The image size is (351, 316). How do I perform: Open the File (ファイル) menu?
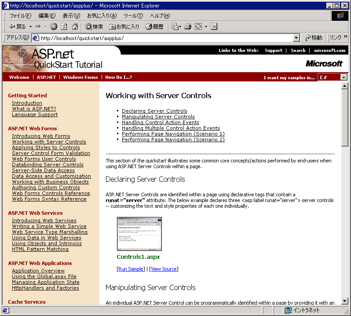(x=20, y=16)
